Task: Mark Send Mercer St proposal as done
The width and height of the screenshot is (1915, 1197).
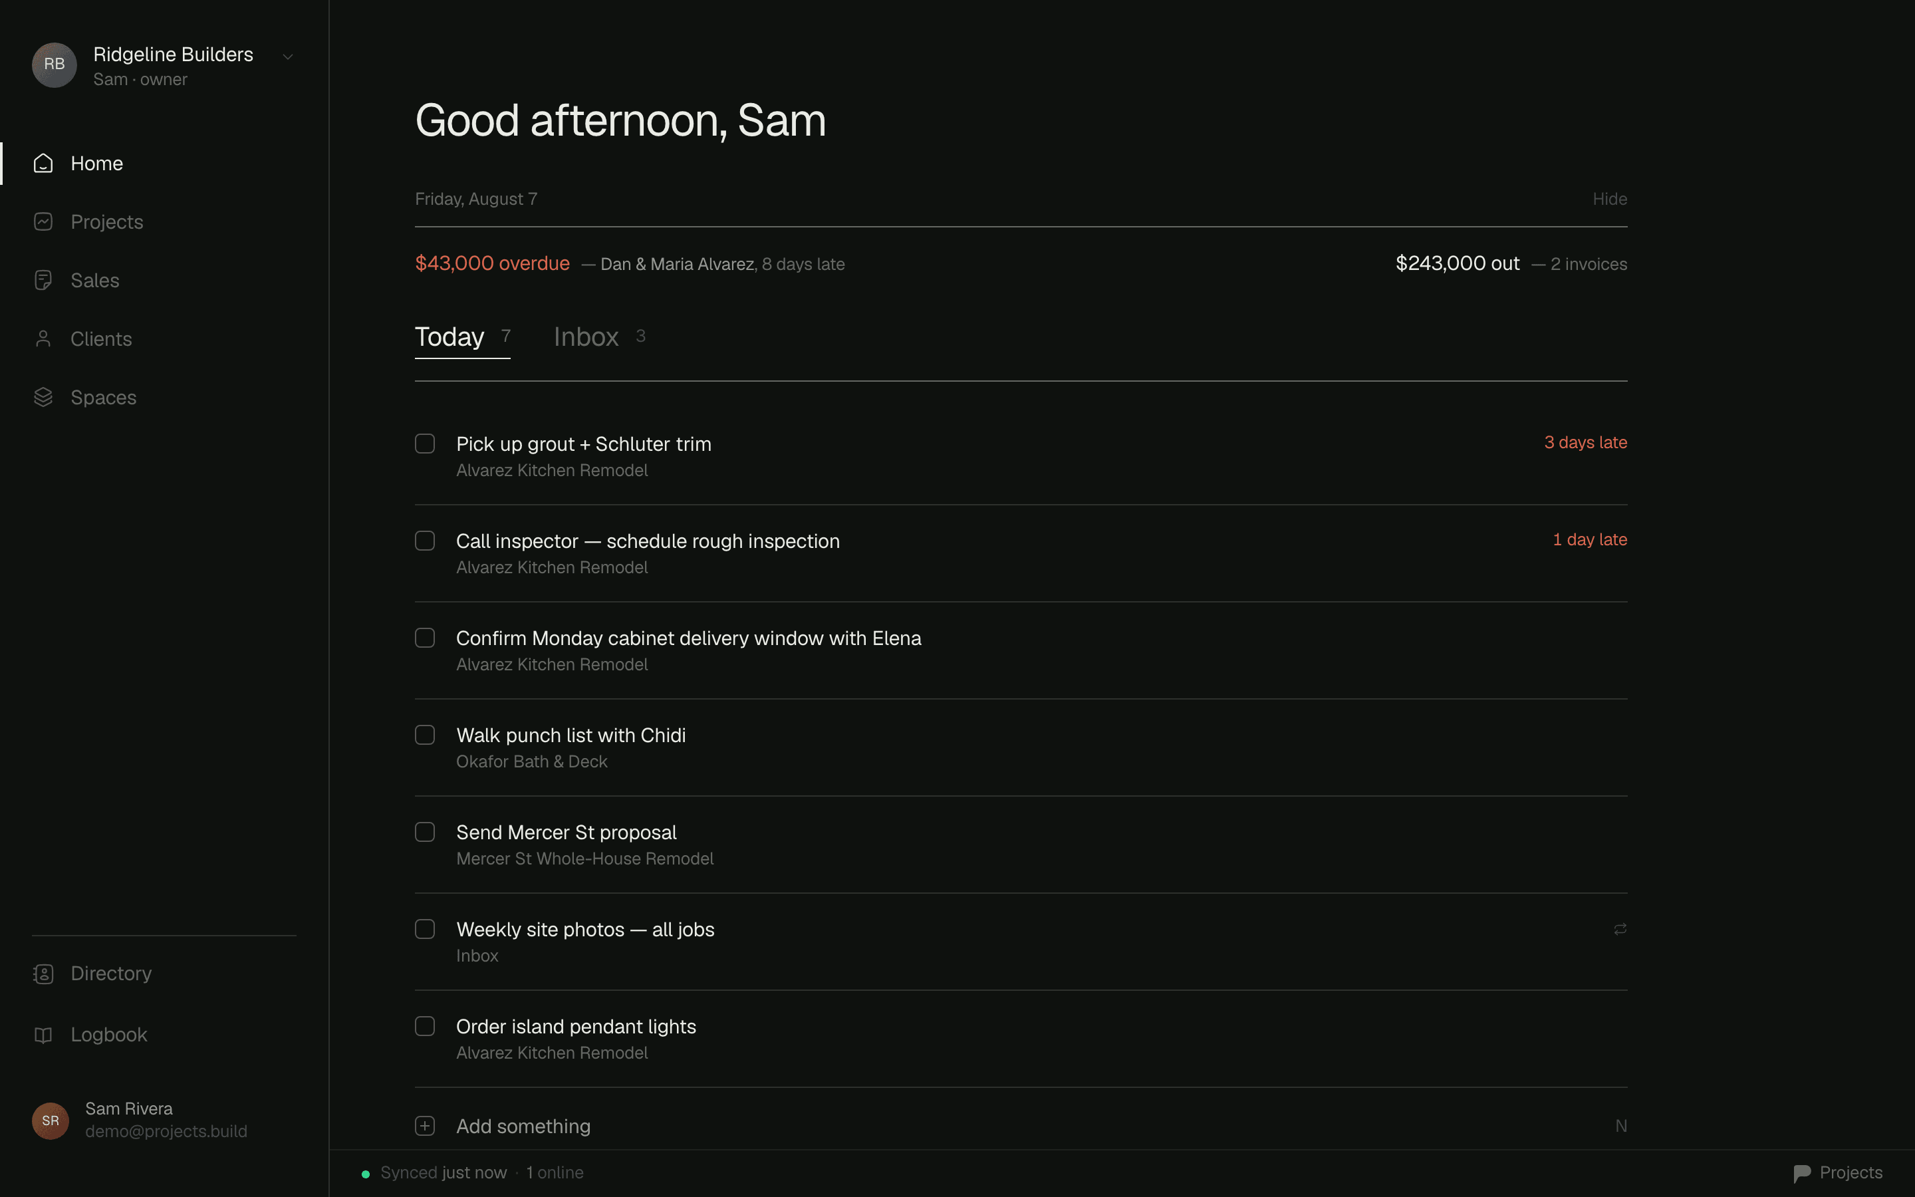Action: coord(425,832)
